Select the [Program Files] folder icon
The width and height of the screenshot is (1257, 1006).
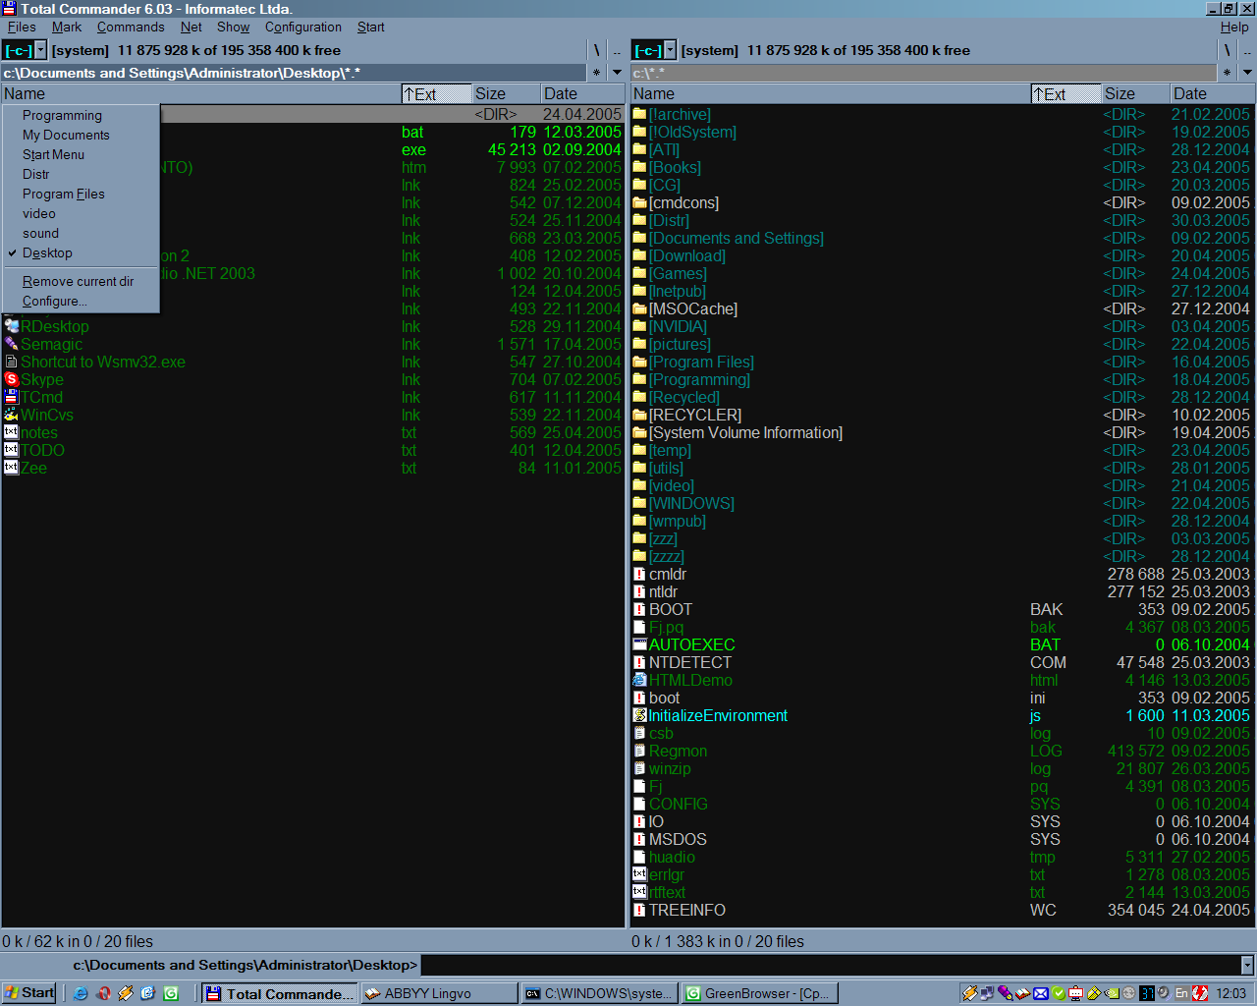tap(640, 363)
